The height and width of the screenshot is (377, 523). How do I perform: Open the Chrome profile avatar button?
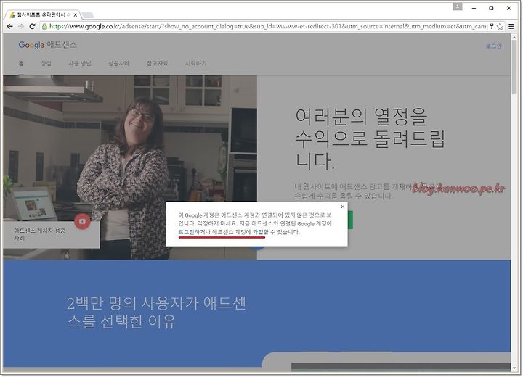coord(458,7)
